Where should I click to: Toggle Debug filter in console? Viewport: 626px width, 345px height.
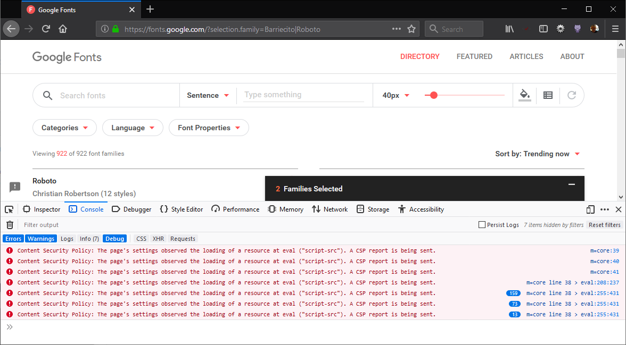(115, 238)
